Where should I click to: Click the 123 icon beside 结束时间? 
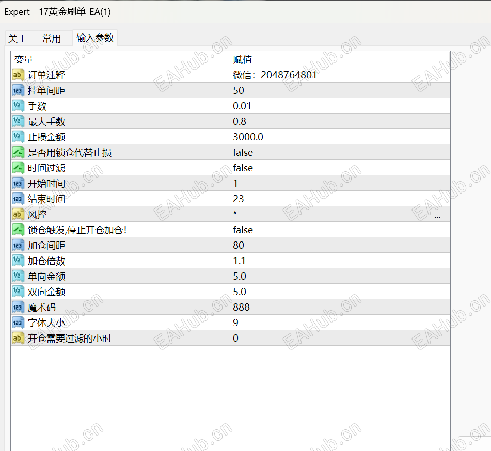pyautogui.click(x=18, y=199)
